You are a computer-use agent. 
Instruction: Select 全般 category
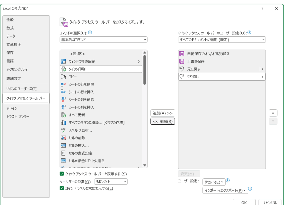click(x=26, y=20)
